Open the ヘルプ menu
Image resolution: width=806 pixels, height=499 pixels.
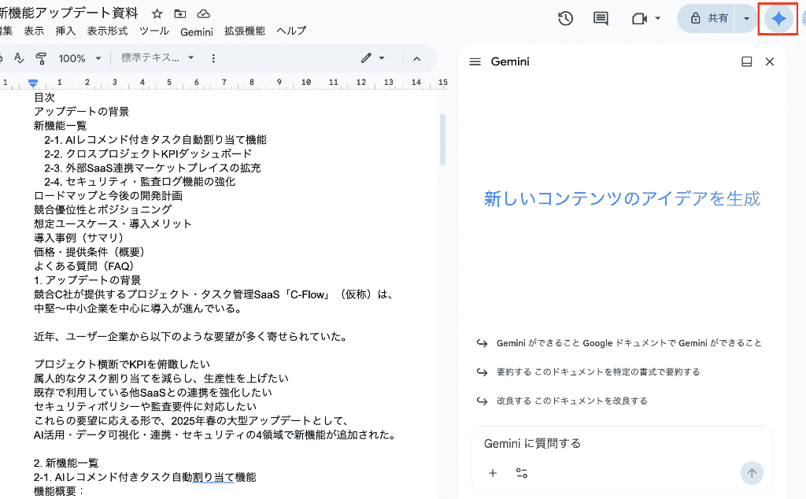[291, 31]
